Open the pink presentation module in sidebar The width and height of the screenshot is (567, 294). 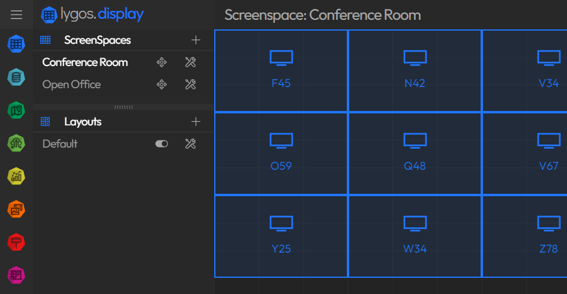[x=16, y=275]
